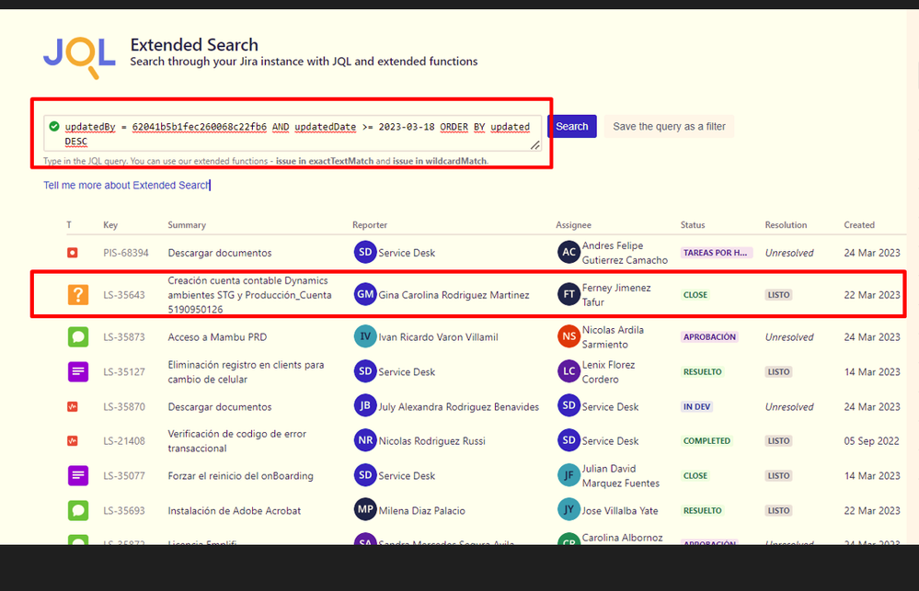Click the T type column header
This screenshot has height=591, width=919.
(69, 225)
